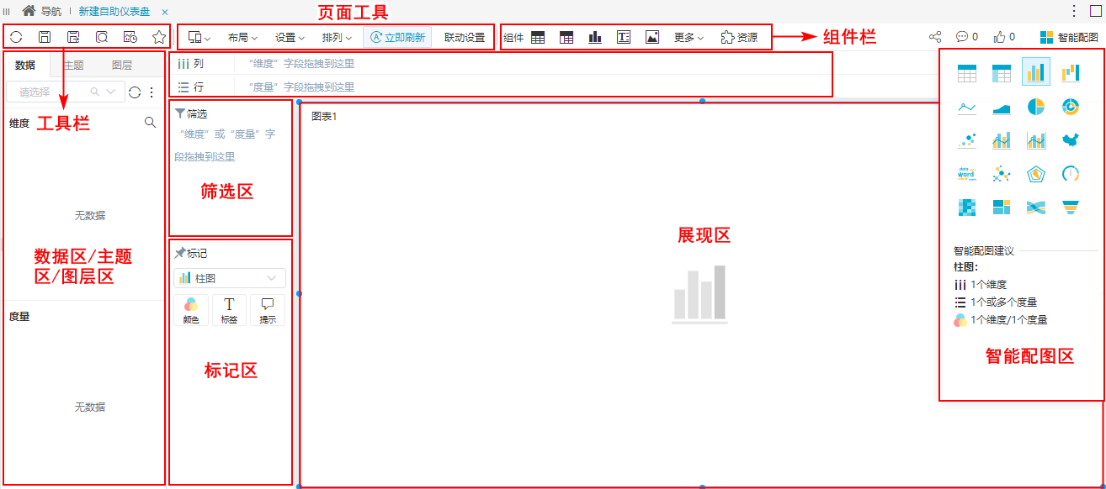Image resolution: width=1106 pixels, height=489 pixels.
Task: Click the thumbs-up like icon
Action: pos(1000,37)
